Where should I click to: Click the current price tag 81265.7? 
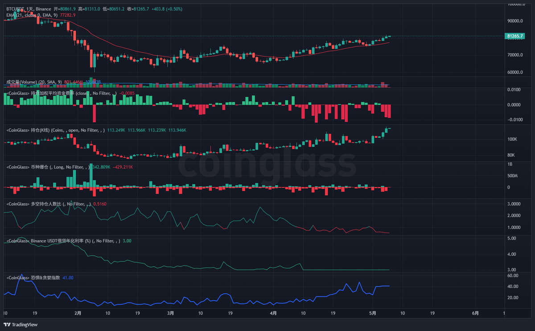(x=515, y=36)
